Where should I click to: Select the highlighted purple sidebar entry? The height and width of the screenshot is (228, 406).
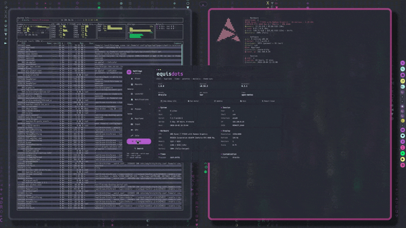tap(139, 141)
